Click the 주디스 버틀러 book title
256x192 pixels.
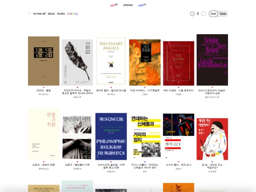(x=145, y=166)
